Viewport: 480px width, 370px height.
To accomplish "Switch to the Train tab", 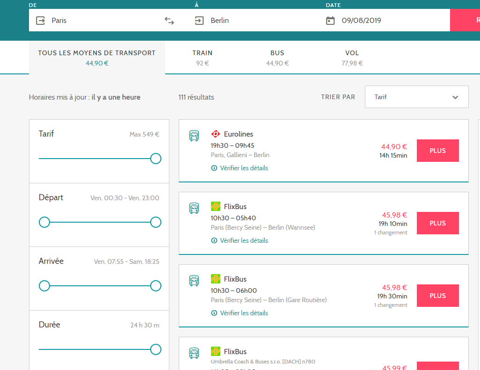I will (202, 58).
